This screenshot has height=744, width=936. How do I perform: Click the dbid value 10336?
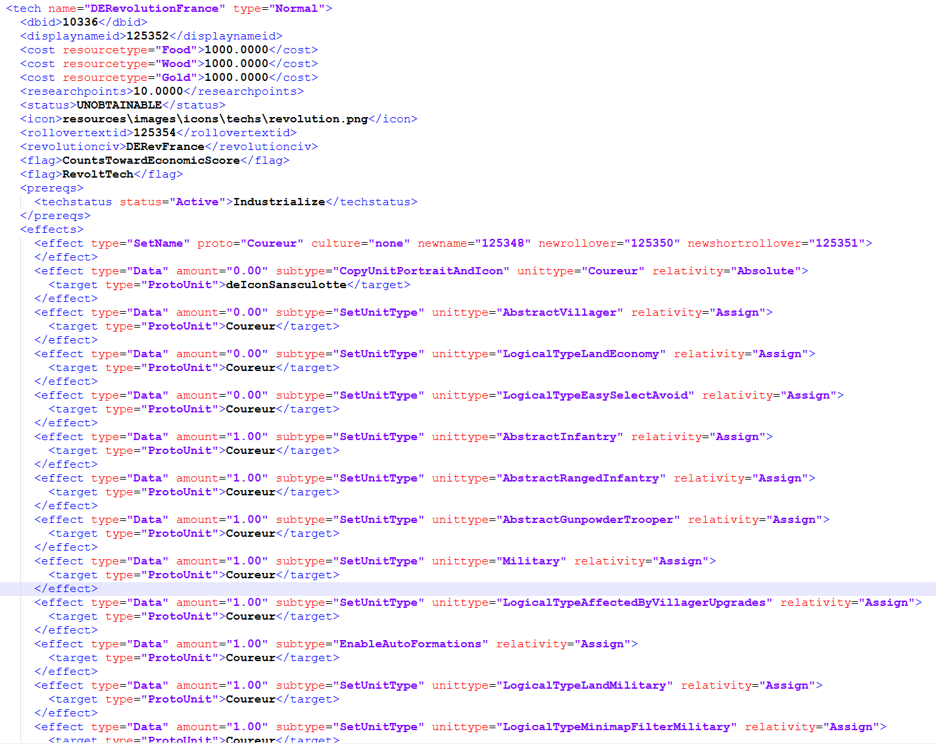coord(80,22)
